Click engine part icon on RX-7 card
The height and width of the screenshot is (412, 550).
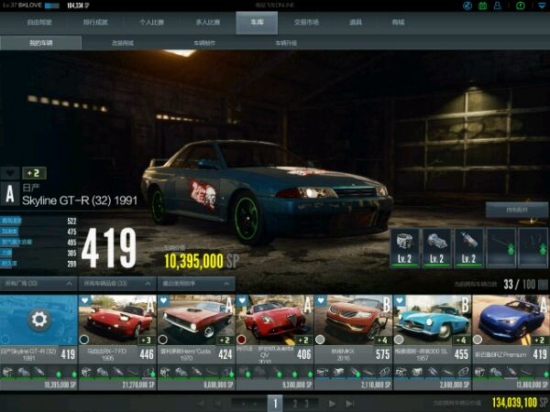click(x=87, y=372)
